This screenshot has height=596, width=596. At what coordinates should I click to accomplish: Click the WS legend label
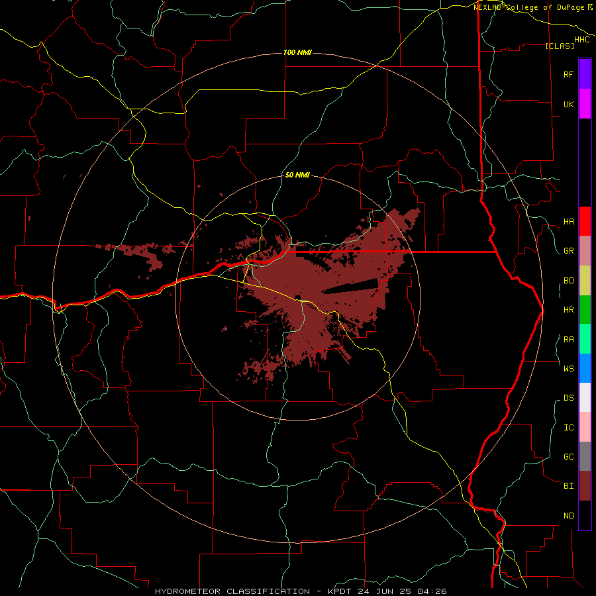[568, 368]
